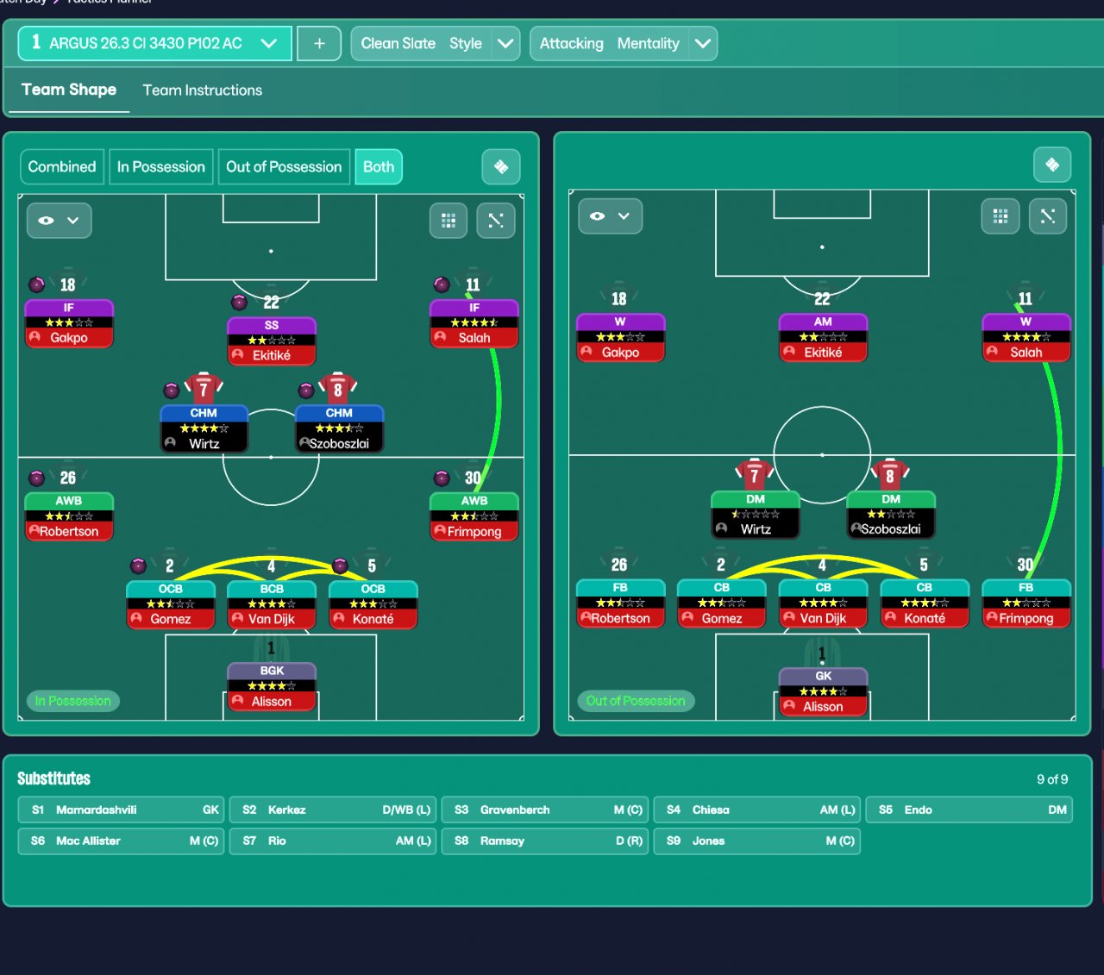1104x975 pixels.
Task: Open Wirtz's DM role card
Action: (x=756, y=515)
